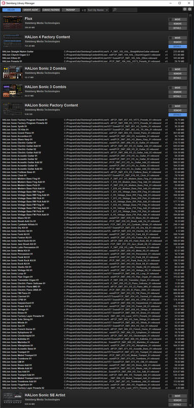Select HALion Sonic 2 Combis thumbnail

pyautogui.click(x=13, y=72)
